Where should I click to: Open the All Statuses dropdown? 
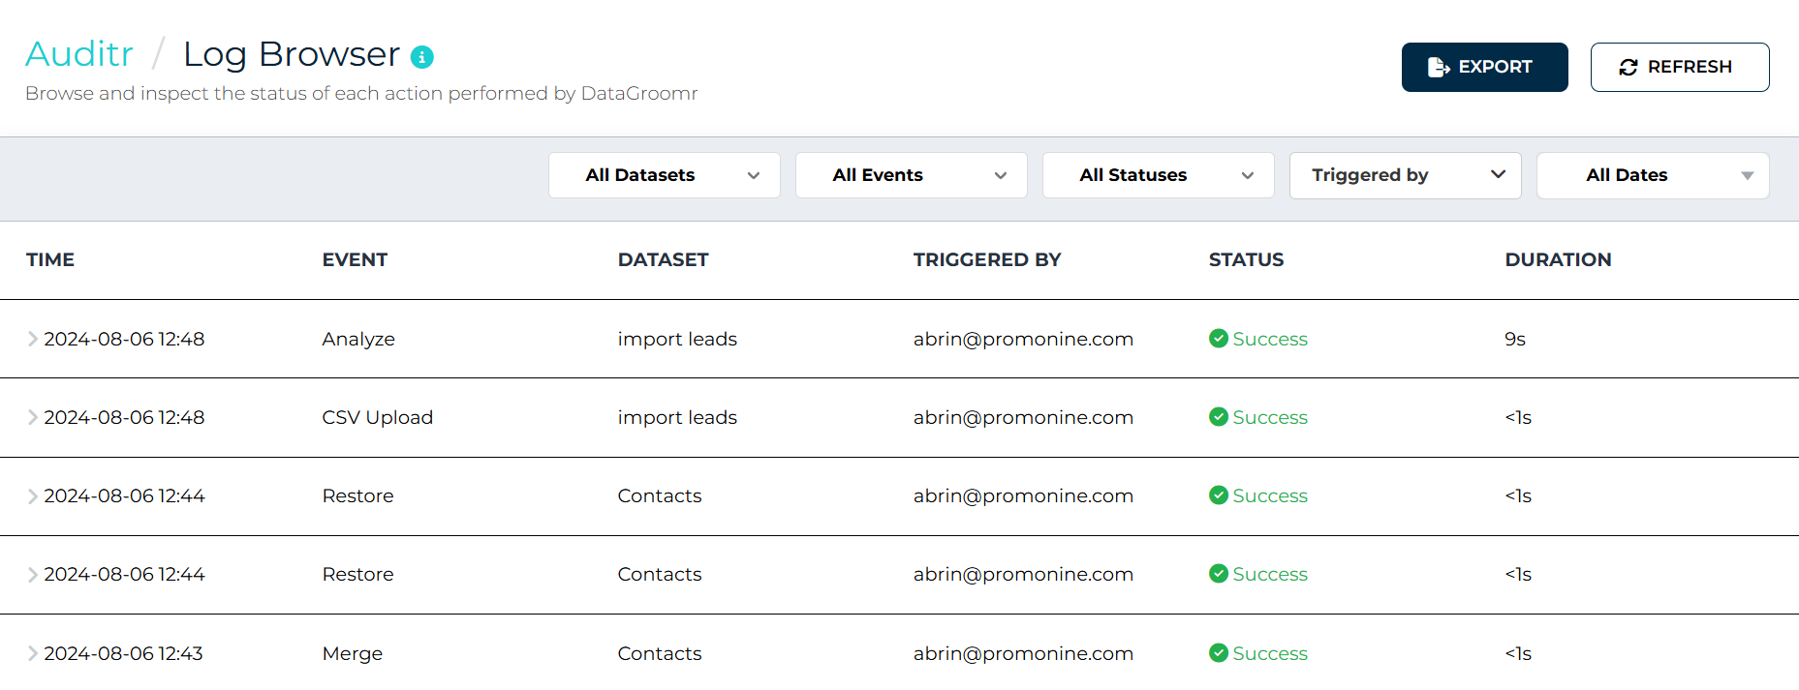tap(1159, 175)
